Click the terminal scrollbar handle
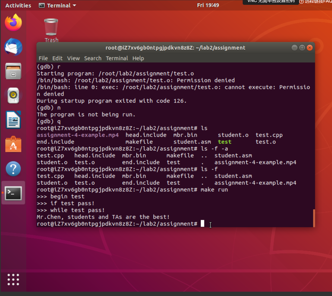This screenshot has height=296, width=332. click(314, 218)
